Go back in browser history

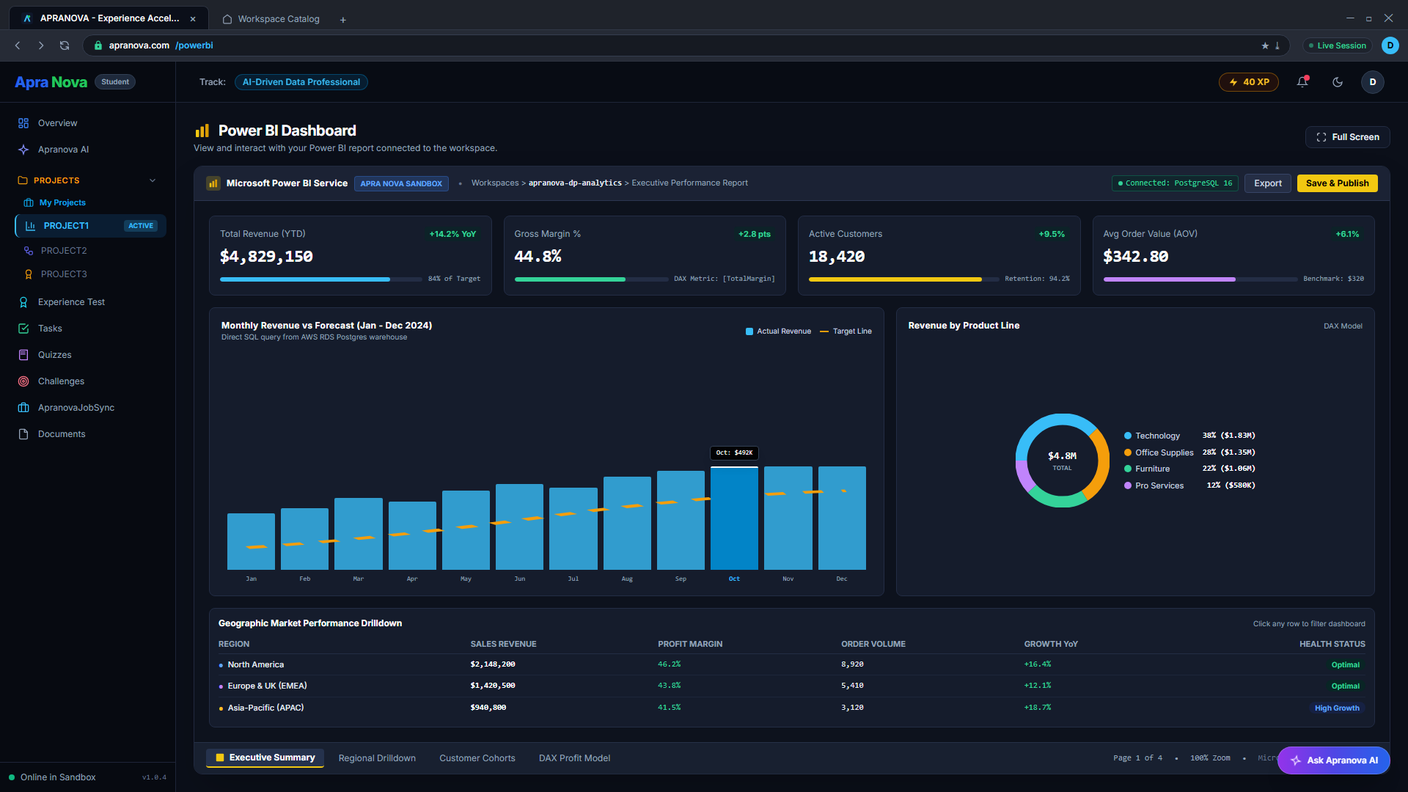18,45
